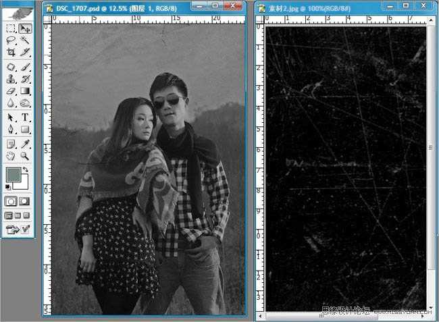Screen dimensions: 439x322
Task: Set Standard Screen mode
Action: (x=9, y=215)
